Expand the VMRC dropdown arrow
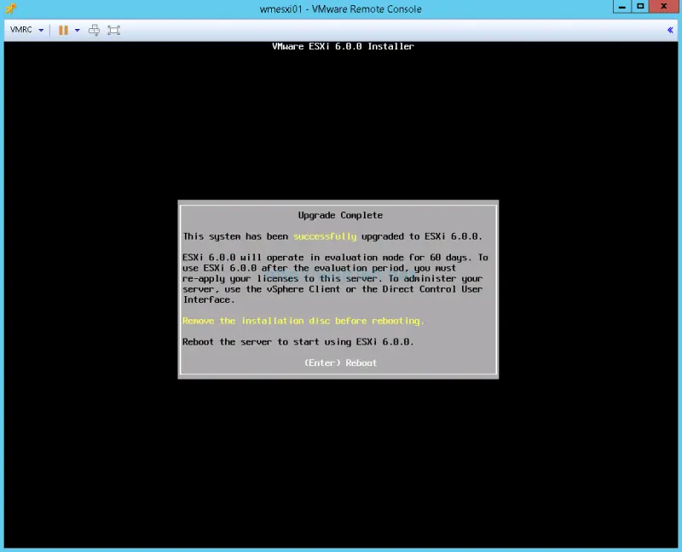Image resolution: width=682 pixels, height=552 pixels. [40, 29]
